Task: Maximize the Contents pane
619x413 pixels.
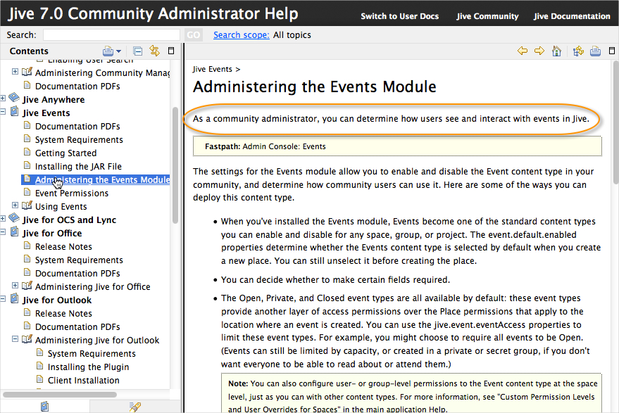Action: click(x=171, y=51)
